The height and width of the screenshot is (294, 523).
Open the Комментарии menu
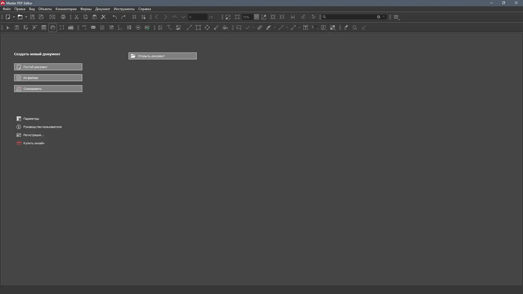(x=66, y=9)
